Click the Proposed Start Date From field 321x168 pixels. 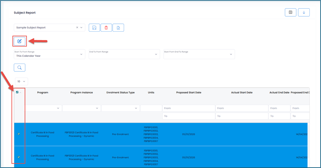coord(188,108)
